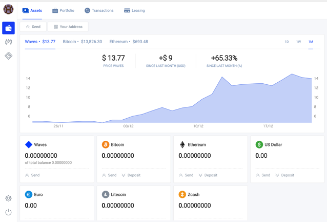
Task: Open the Transactions tab
Action: coord(99,10)
